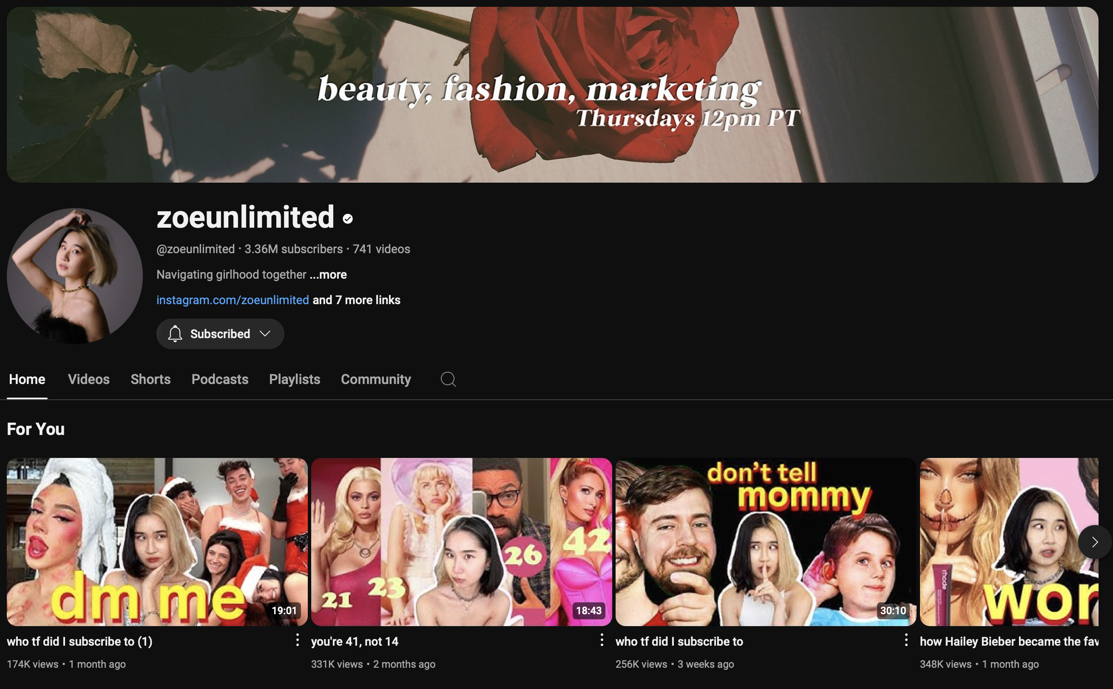The height and width of the screenshot is (689, 1113).
Task: Open the Shorts tab
Action: coord(150,379)
